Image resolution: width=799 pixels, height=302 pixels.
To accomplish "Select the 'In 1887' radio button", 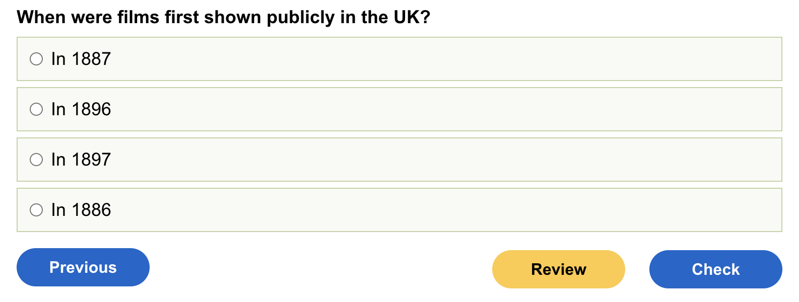I will (x=36, y=59).
